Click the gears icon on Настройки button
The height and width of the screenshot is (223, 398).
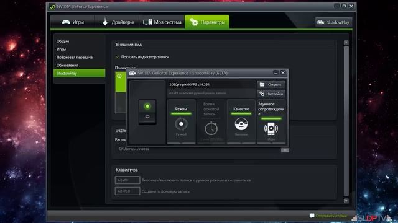tap(262, 94)
